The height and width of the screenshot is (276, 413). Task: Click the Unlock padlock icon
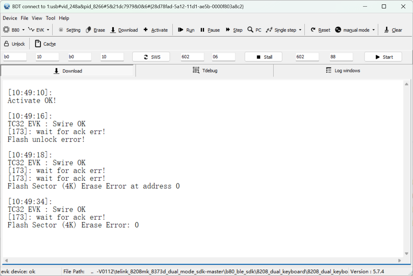click(x=7, y=44)
